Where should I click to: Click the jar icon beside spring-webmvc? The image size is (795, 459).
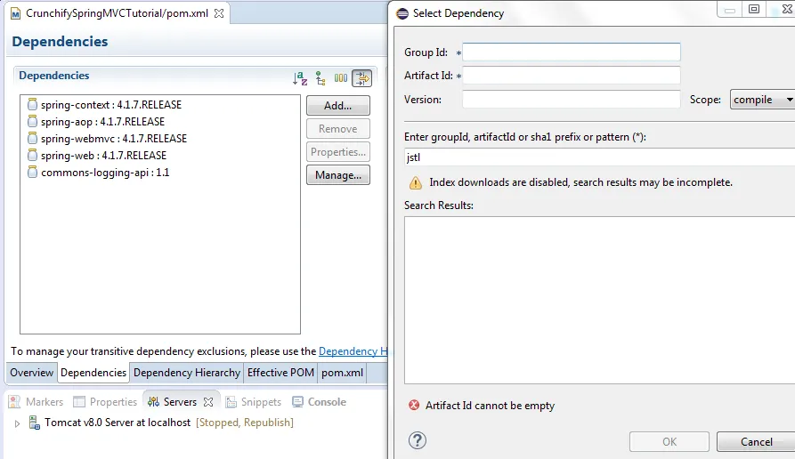coord(32,138)
